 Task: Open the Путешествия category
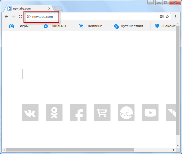click(x=132, y=26)
